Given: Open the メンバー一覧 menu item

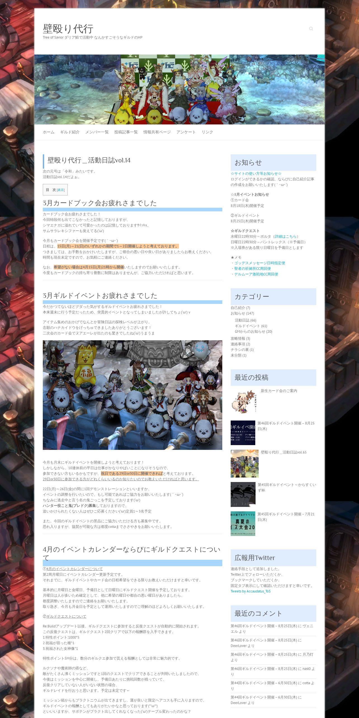Looking at the screenshot, I should (97, 132).
